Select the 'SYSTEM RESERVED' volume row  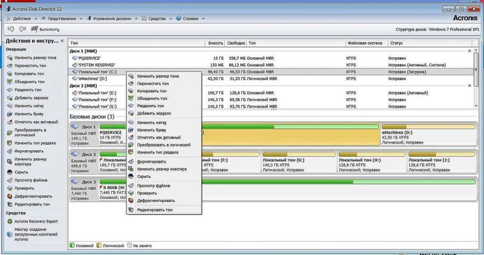(x=270, y=65)
